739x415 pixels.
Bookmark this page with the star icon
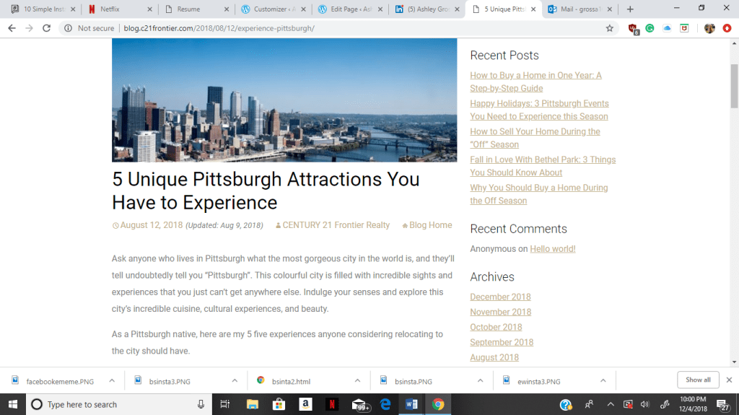tap(610, 28)
